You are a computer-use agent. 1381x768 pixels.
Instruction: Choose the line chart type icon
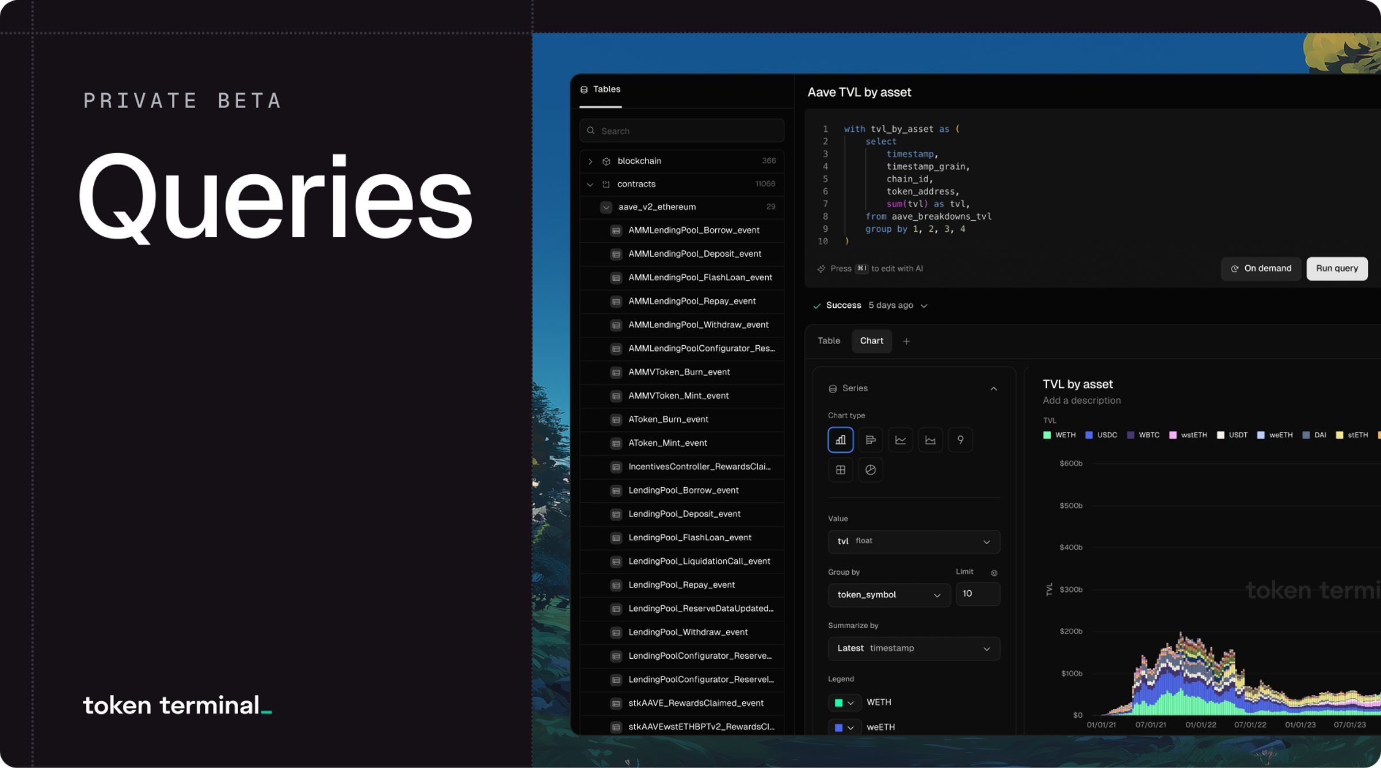point(900,440)
